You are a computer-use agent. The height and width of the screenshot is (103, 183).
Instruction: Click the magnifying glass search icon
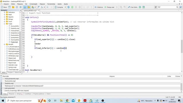pos(177,7)
